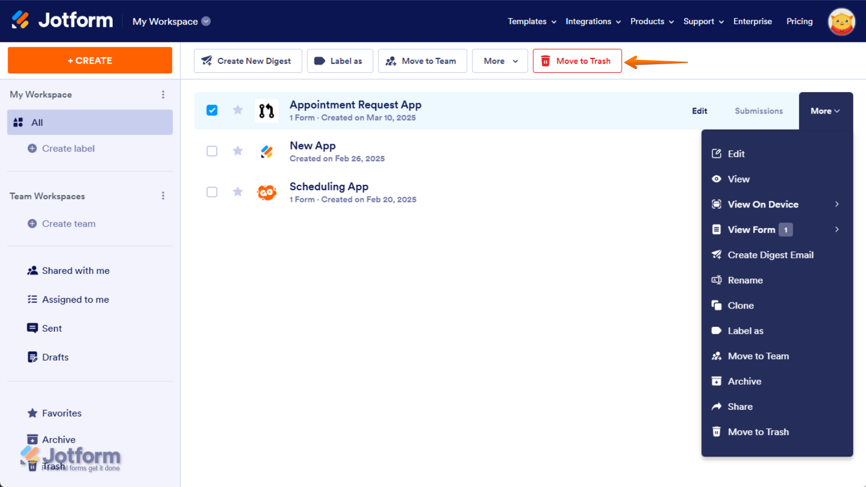The height and width of the screenshot is (487, 866).
Task: Open the Products dropdown menu
Action: 651,21
